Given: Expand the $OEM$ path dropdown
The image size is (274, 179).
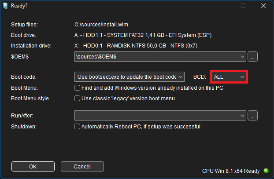Looking at the screenshot, I should coord(242,57).
